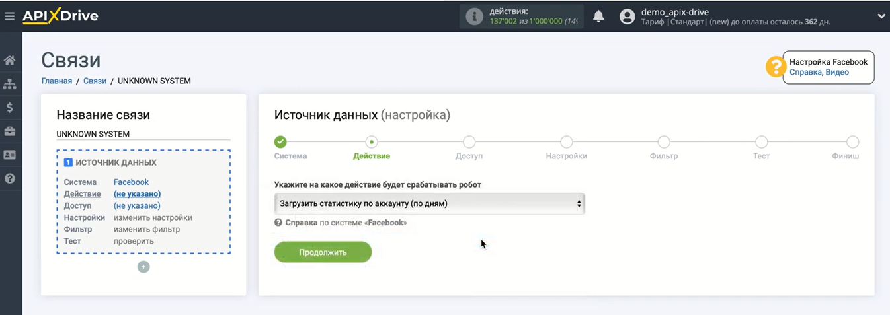Select the Тест step

[x=762, y=142]
